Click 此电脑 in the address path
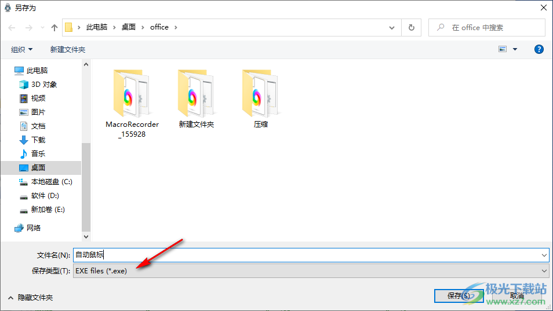The image size is (553, 311). click(x=97, y=27)
